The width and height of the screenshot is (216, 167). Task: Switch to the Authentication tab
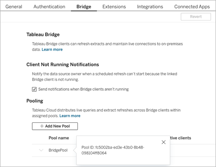point(49,7)
